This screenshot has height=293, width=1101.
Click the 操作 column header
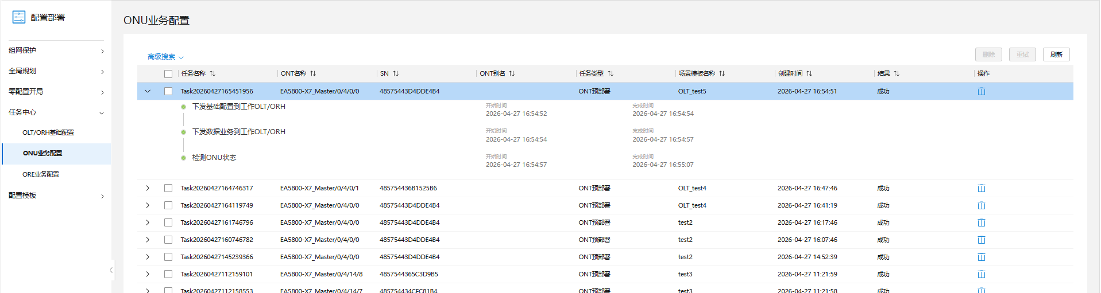point(983,73)
